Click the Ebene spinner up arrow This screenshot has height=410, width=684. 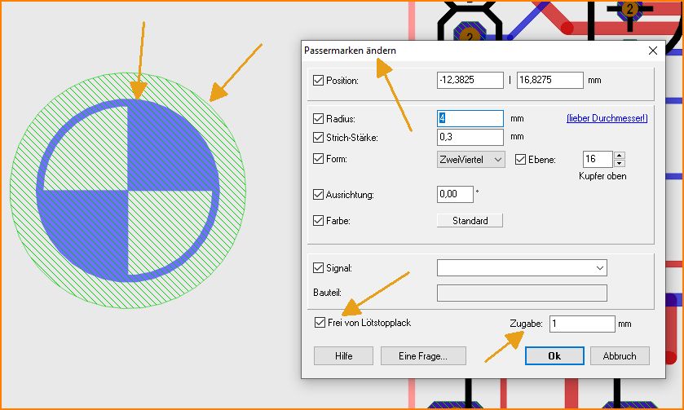click(619, 156)
